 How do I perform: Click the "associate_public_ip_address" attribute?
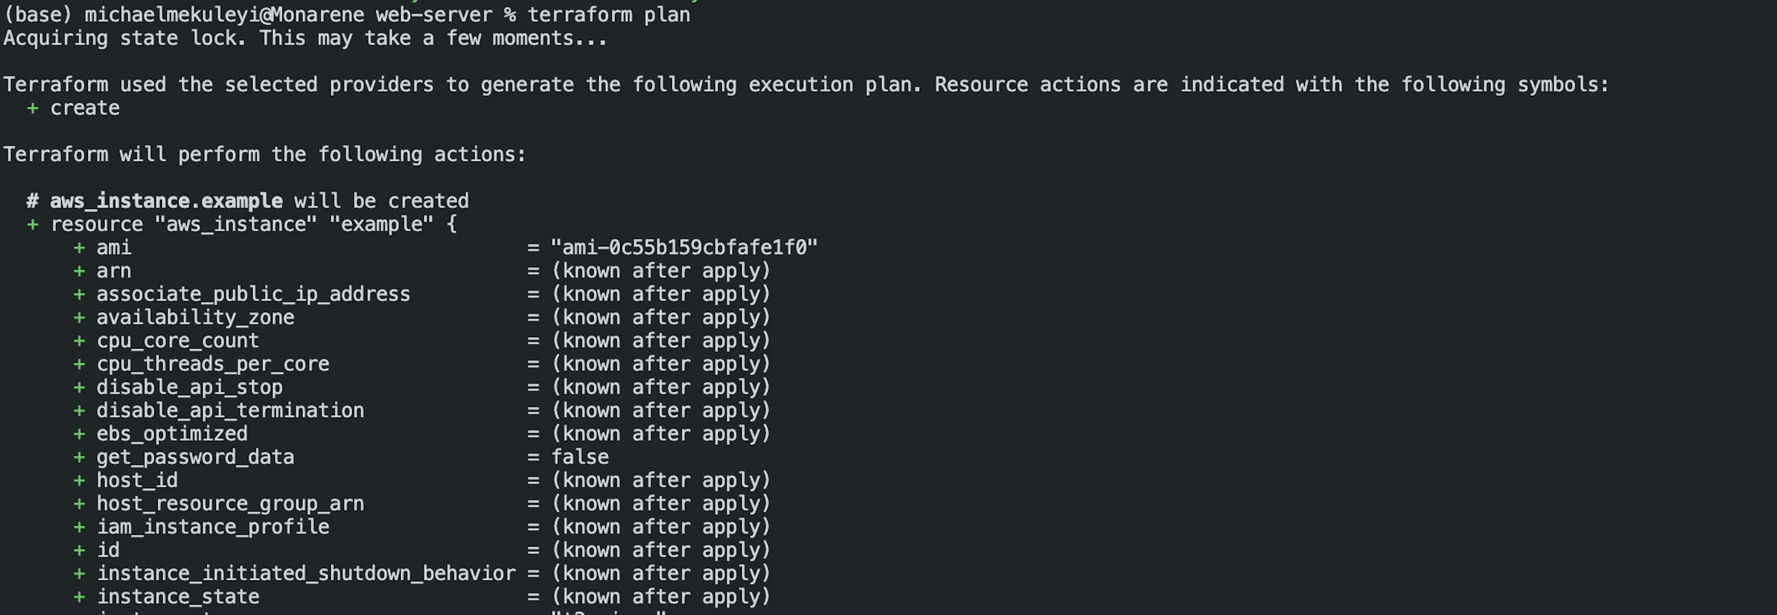click(253, 295)
